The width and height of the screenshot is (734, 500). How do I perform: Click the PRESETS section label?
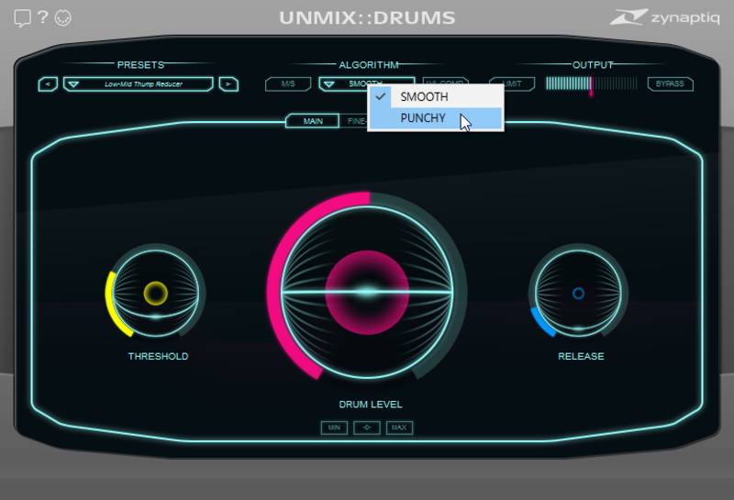[140, 64]
